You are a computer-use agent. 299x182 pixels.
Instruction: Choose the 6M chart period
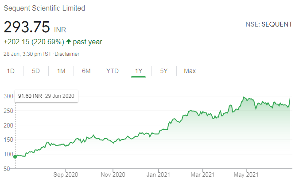(86, 71)
